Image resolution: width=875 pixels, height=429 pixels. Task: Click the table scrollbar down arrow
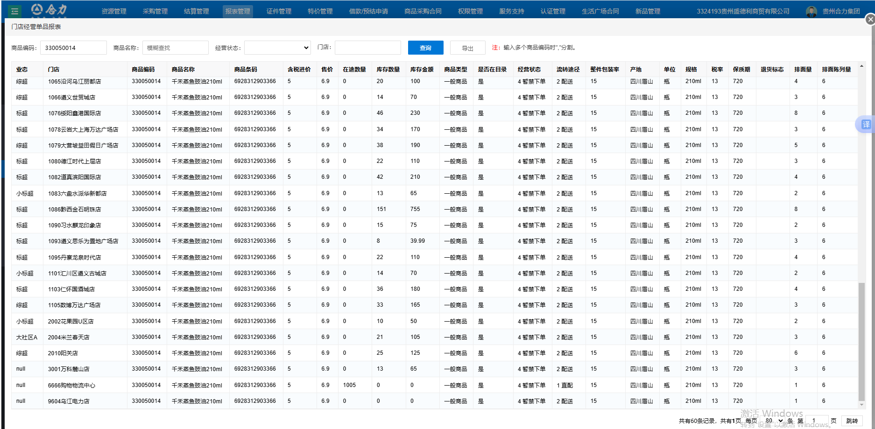pyautogui.click(x=861, y=405)
